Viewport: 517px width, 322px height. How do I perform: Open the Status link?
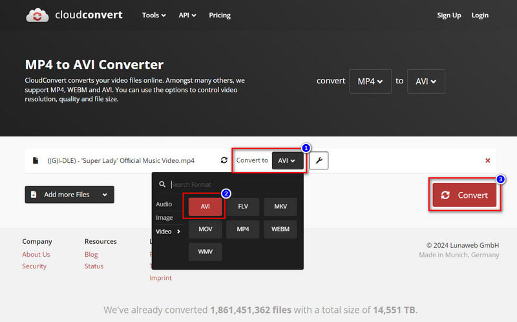(x=94, y=266)
